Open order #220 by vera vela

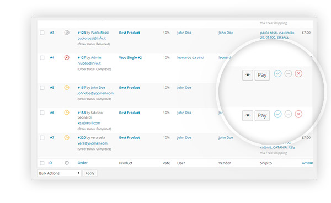82,138
